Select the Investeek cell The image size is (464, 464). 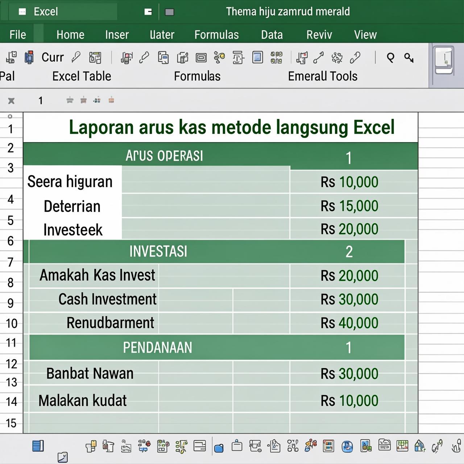tap(72, 229)
